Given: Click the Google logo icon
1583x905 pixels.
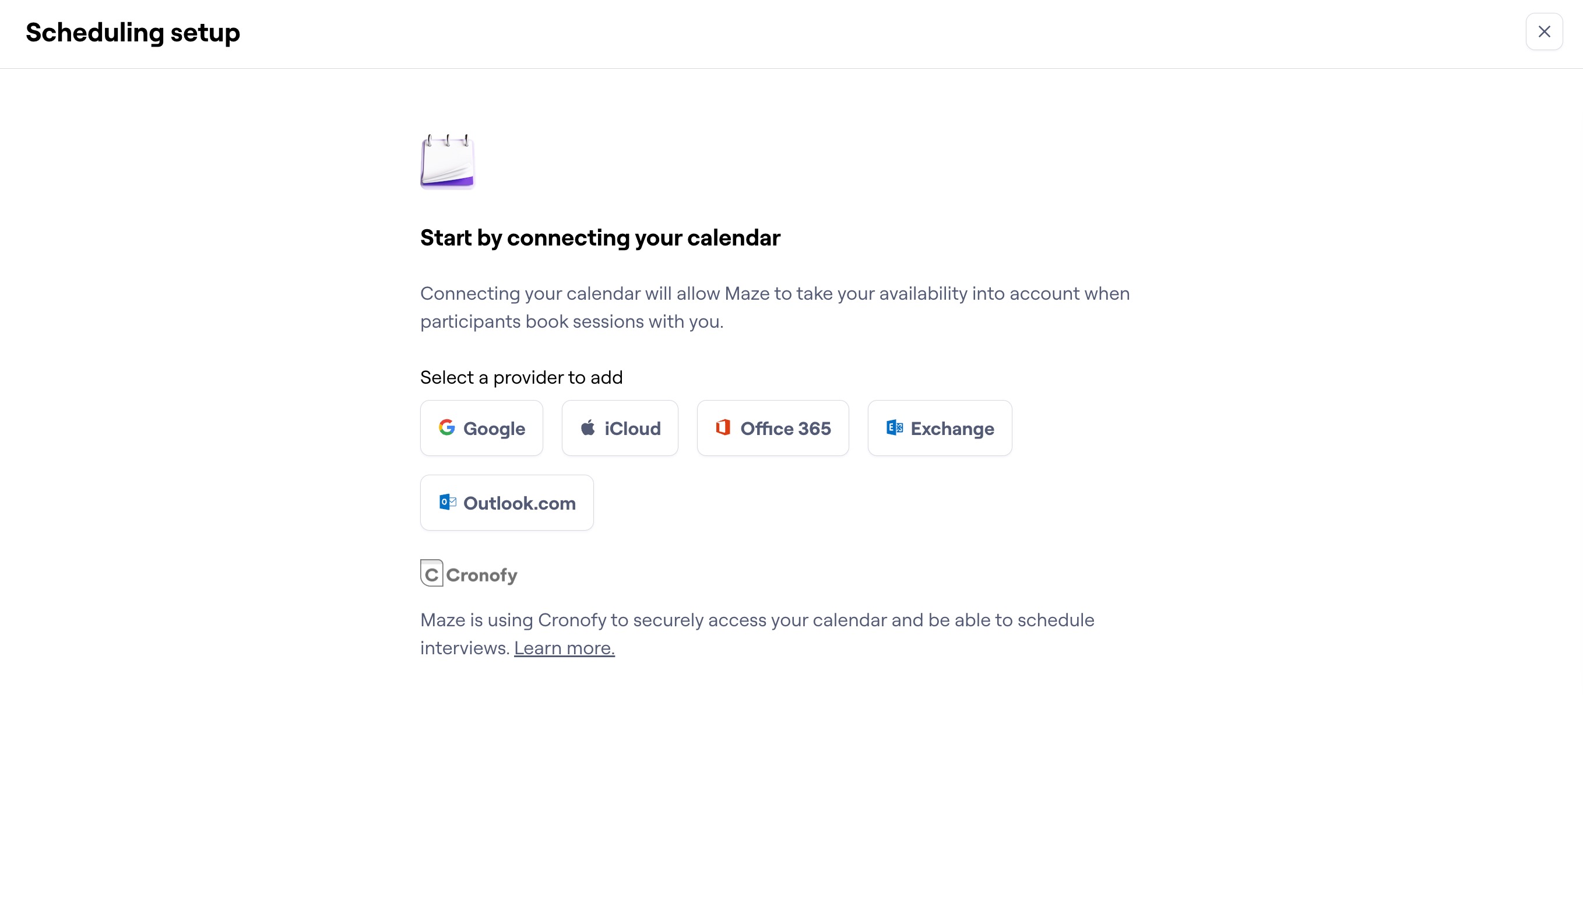Looking at the screenshot, I should 447,427.
